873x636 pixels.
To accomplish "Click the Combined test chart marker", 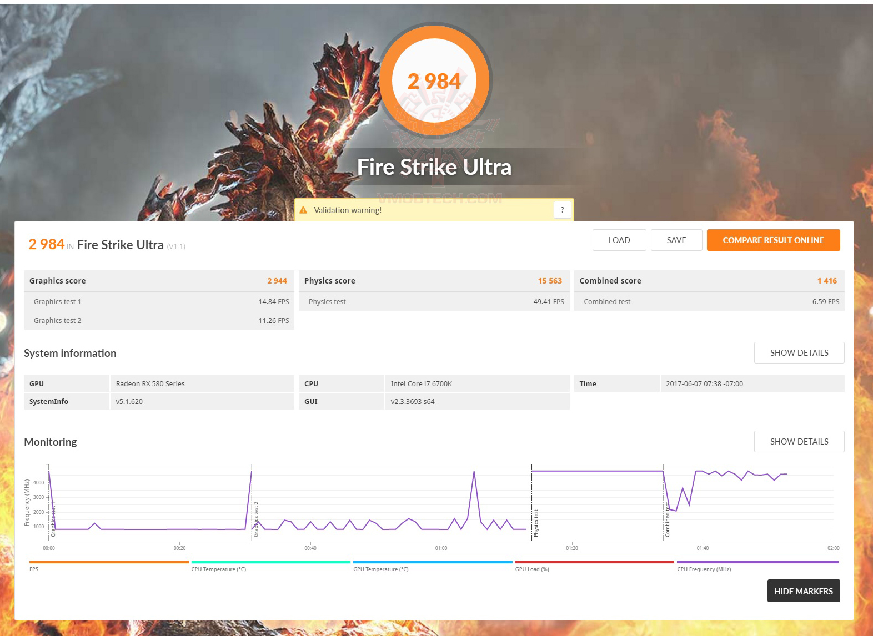I will 668,521.
